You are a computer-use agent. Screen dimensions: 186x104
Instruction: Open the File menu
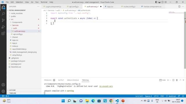pyautogui.click(x=7, y=2)
